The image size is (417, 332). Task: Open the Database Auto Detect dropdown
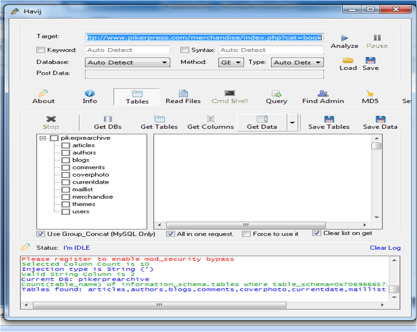pyautogui.click(x=127, y=62)
